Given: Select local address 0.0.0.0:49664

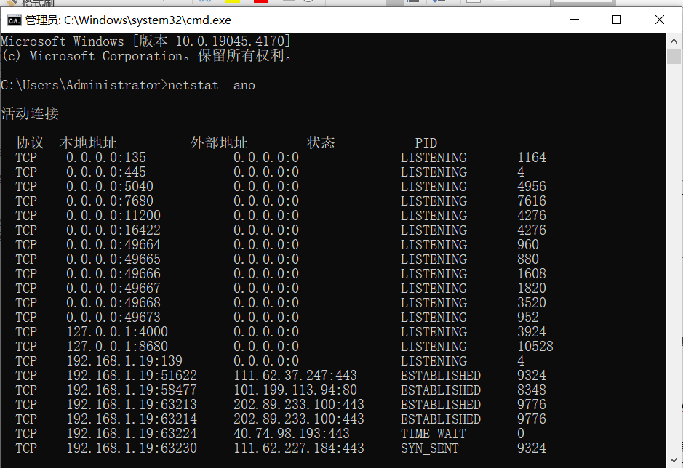Looking at the screenshot, I should (x=113, y=245).
